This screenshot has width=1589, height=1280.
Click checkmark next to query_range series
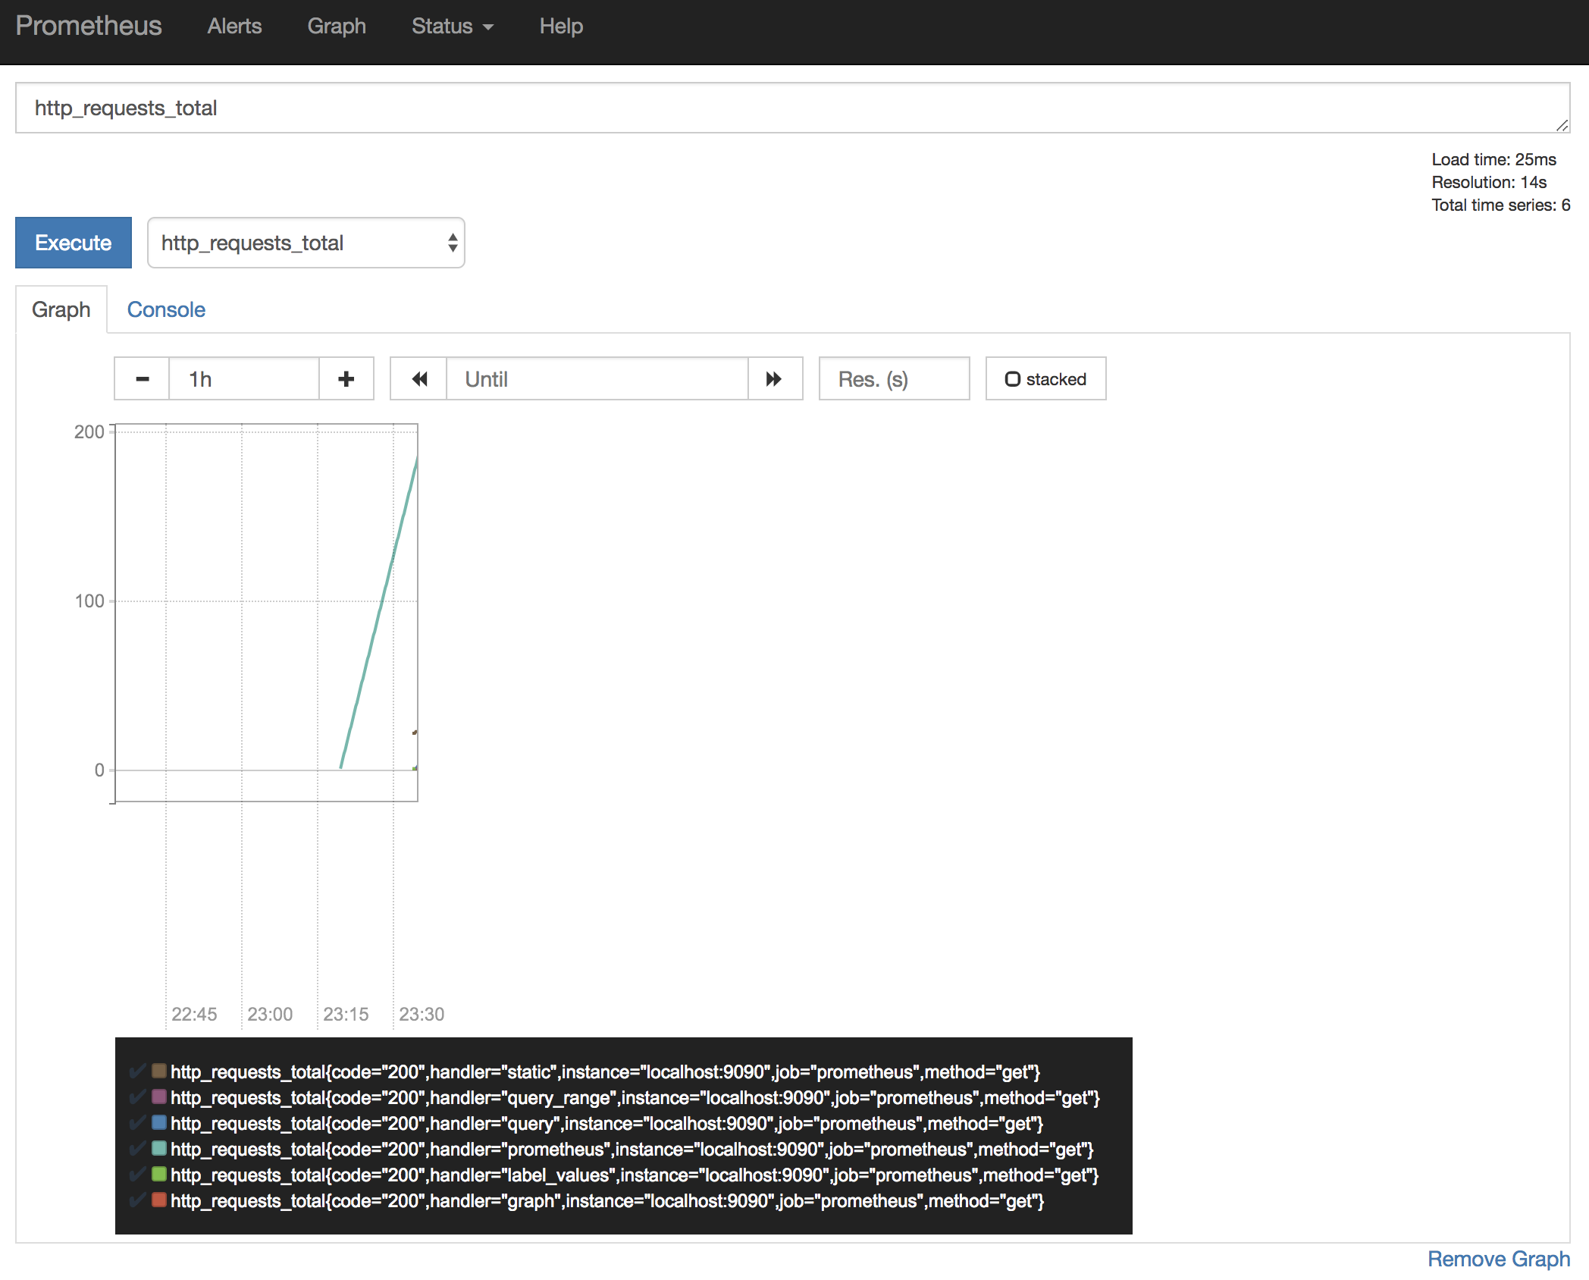(x=137, y=1097)
